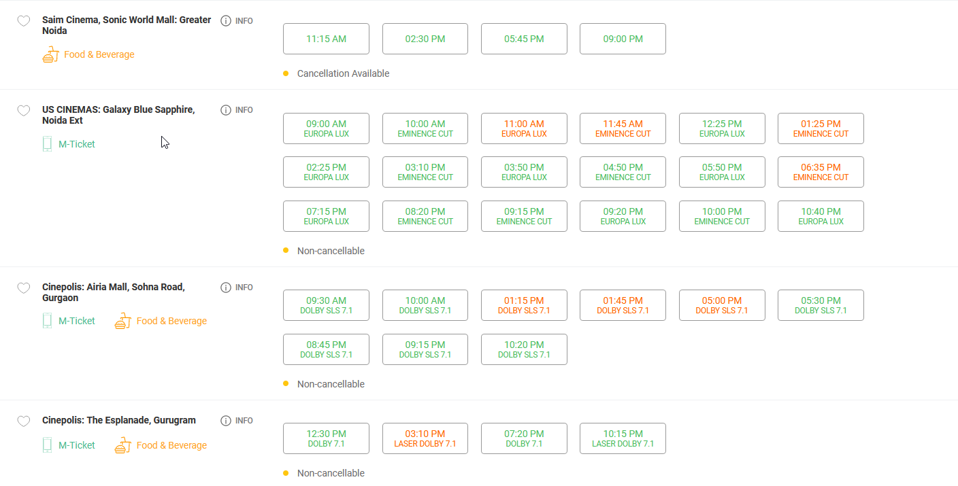Click 'Non-cancellable' text under The Esplanade

point(331,473)
